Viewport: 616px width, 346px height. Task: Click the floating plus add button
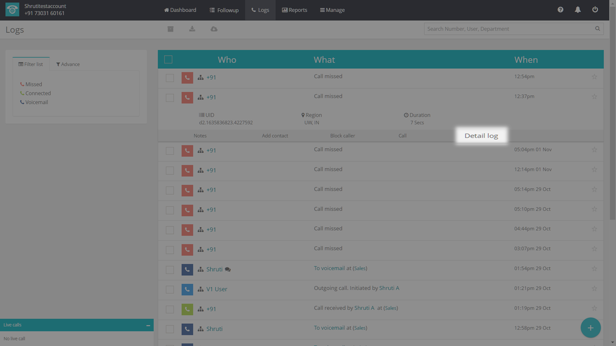[590, 328]
